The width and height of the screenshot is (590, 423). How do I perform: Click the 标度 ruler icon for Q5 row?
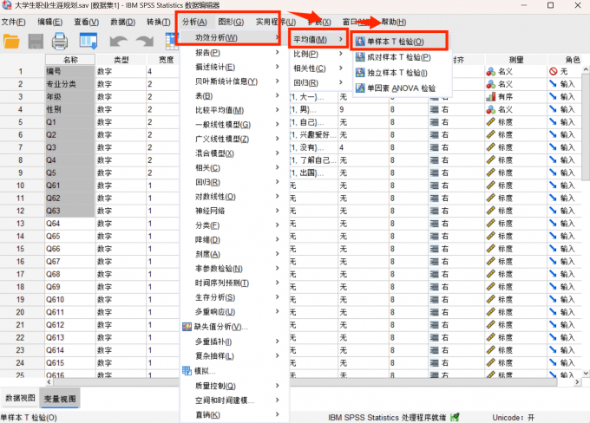coord(491,172)
